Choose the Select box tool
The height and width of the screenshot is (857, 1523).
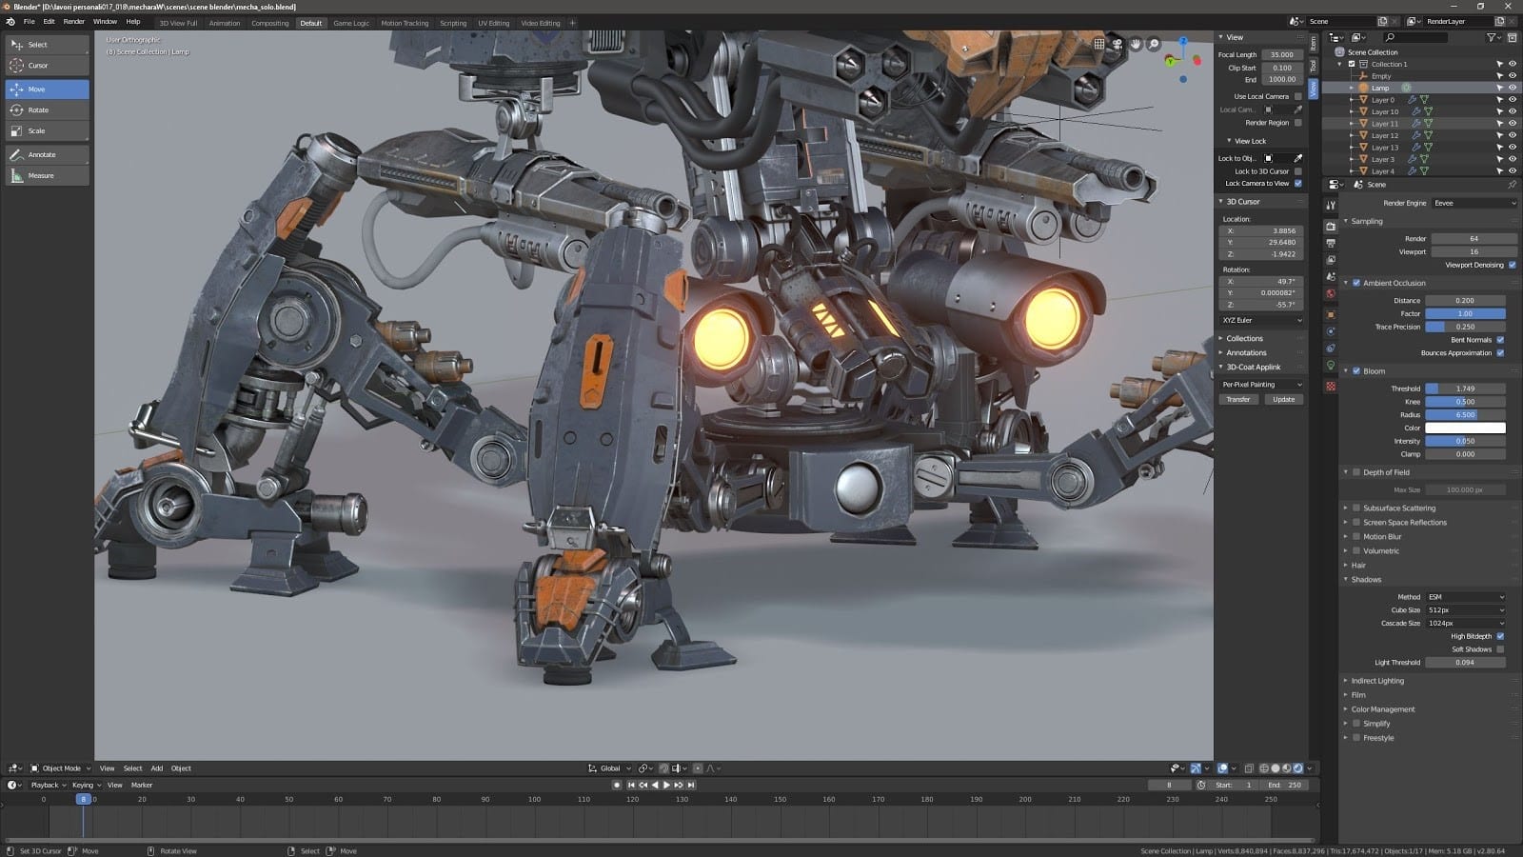click(48, 45)
